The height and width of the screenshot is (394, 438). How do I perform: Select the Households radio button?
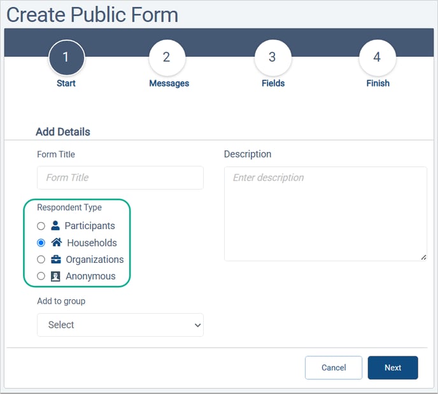pos(41,243)
